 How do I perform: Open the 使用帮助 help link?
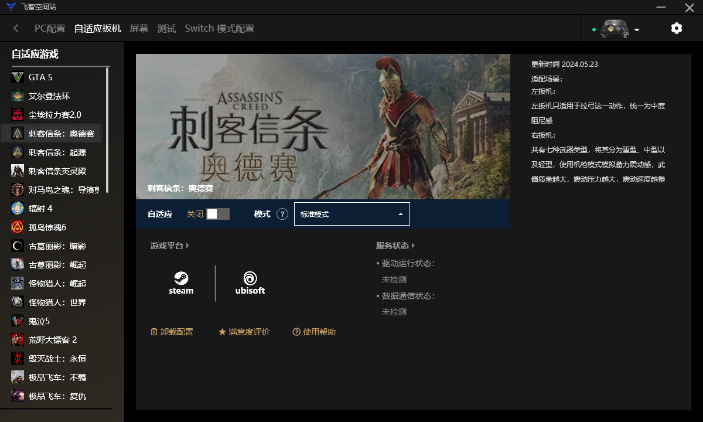tap(314, 332)
